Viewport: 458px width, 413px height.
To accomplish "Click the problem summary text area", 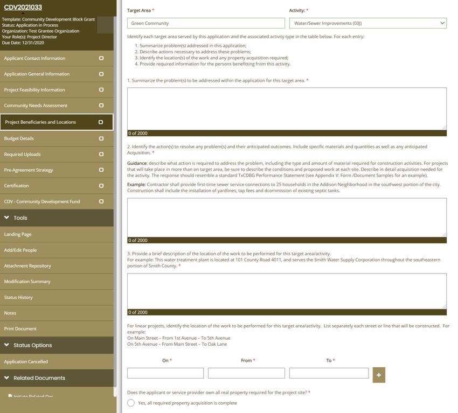I will click(x=287, y=109).
